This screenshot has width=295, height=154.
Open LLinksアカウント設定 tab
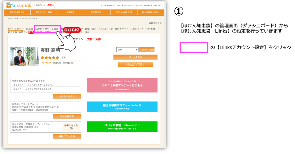click(x=47, y=29)
